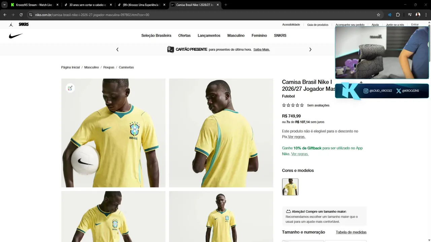The width and height of the screenshot is (431, 242).
Task: Open the Lançamentos menu
Action: coord(209,36)
